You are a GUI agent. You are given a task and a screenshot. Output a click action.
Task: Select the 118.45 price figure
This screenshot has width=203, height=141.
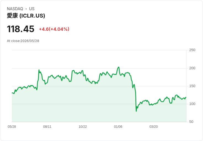[x=21, y=29]
